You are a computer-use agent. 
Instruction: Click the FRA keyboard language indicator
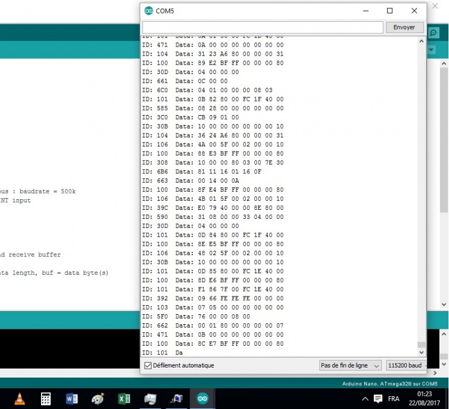click(394, 399)
